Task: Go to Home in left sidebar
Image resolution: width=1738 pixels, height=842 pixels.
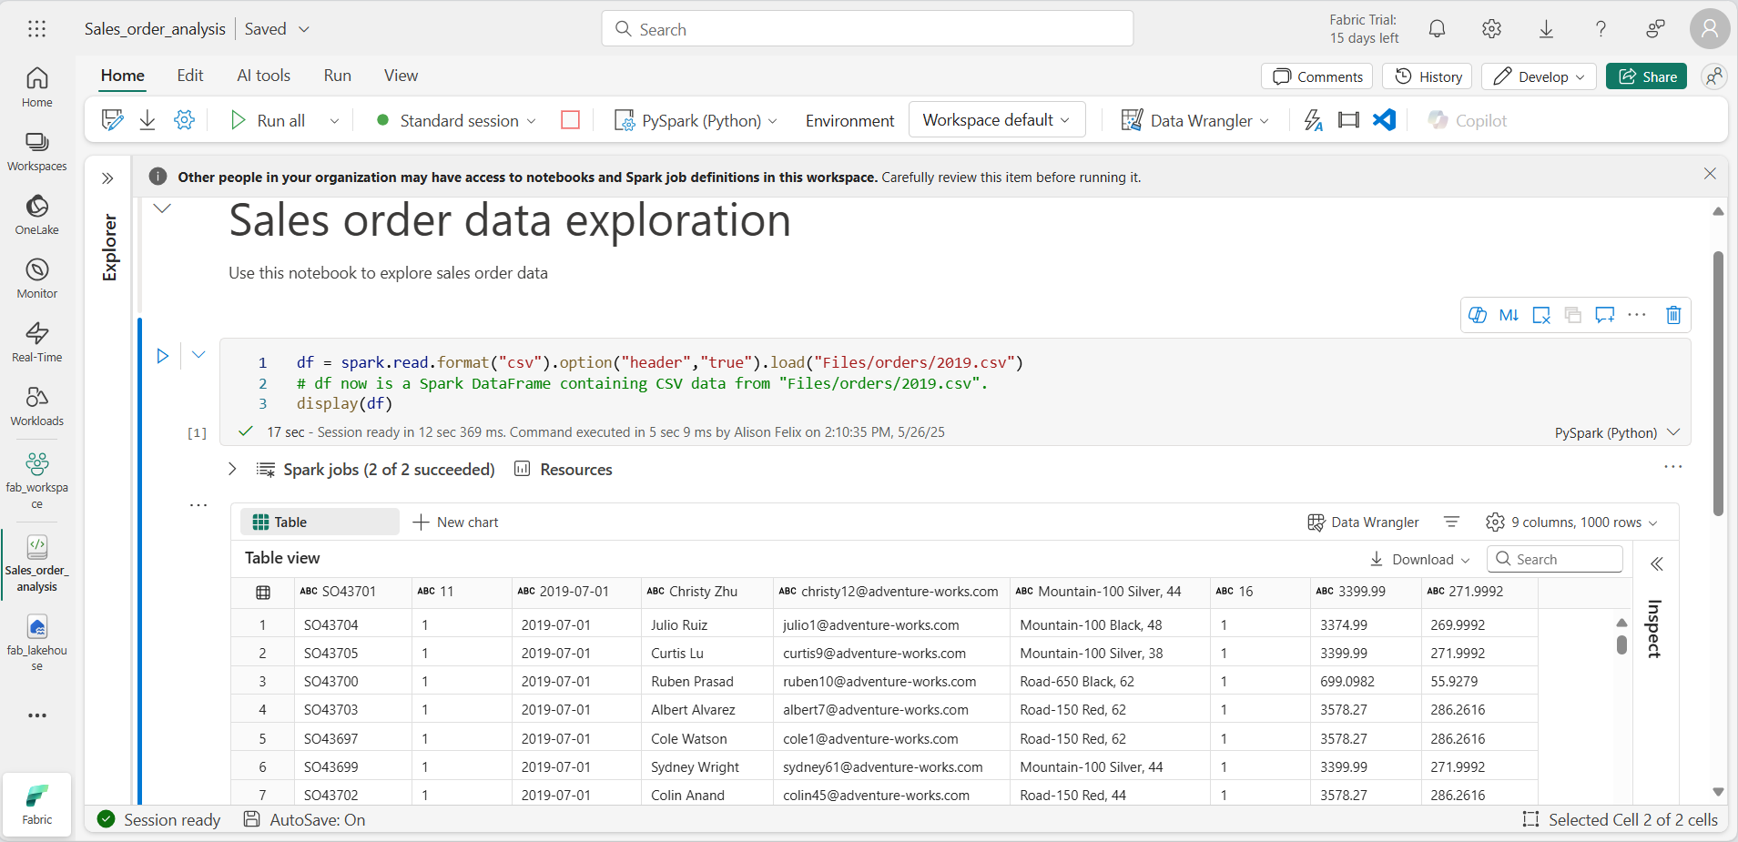Action: tap(36, 87)
